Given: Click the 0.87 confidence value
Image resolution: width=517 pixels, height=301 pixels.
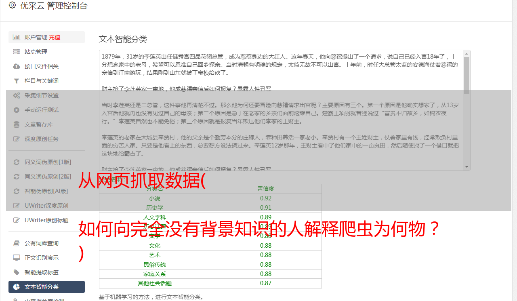Looking at the screenshot, I should 266,283.
